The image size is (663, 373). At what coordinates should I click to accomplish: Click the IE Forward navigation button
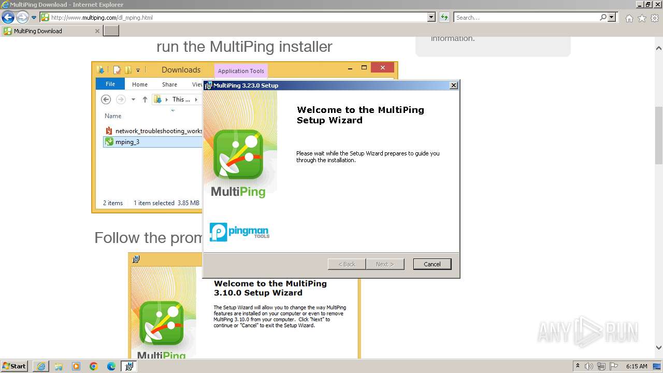coord(22,17)
